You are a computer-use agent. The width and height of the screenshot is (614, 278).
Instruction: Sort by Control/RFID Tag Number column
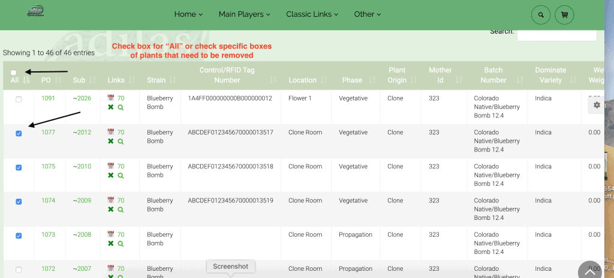click(231, 75)
